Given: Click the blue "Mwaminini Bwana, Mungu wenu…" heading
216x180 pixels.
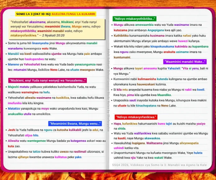Looking at the screenshot, I should [x=75, y=124].
